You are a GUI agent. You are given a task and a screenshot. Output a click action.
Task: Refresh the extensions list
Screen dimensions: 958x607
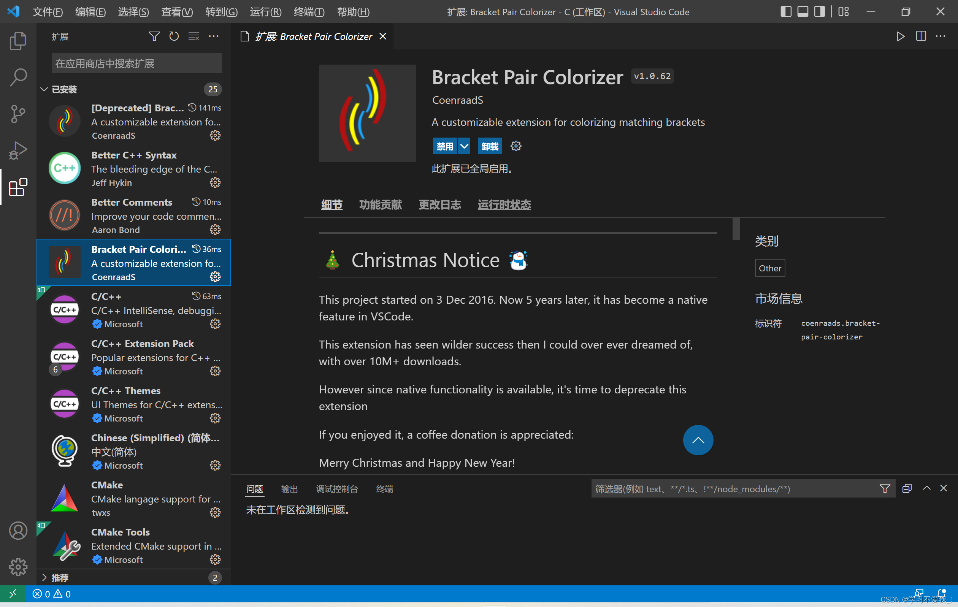(x=174, y=36)
